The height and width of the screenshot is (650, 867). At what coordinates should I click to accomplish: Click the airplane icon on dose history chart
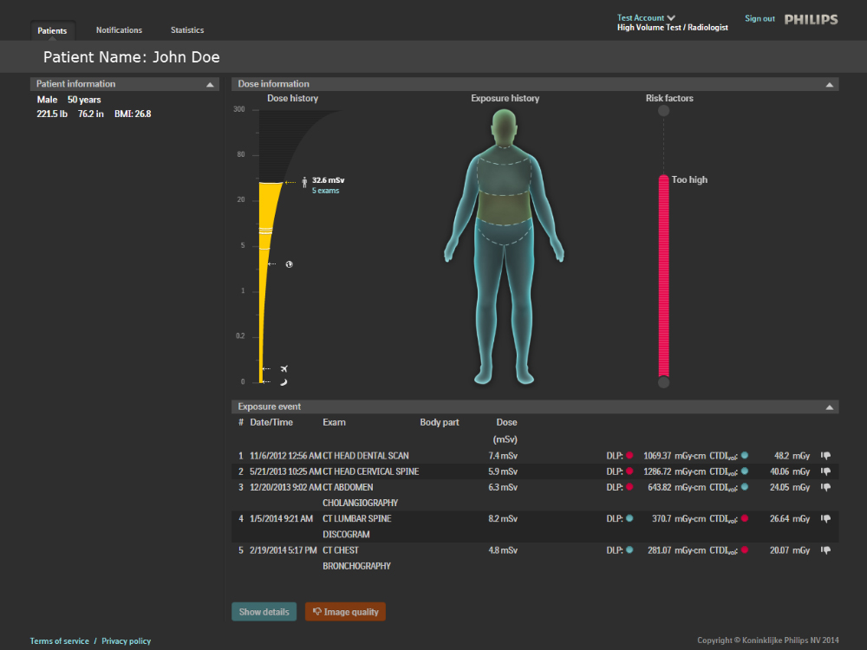[x=284, y=368]
